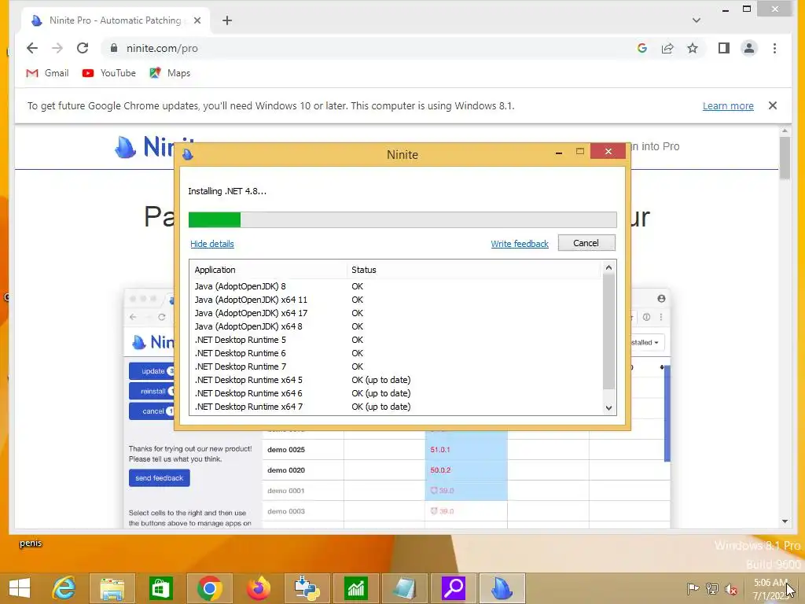
Task: Select Java (AdoptOpenJDK) x64 17 row
Action: 396,313
